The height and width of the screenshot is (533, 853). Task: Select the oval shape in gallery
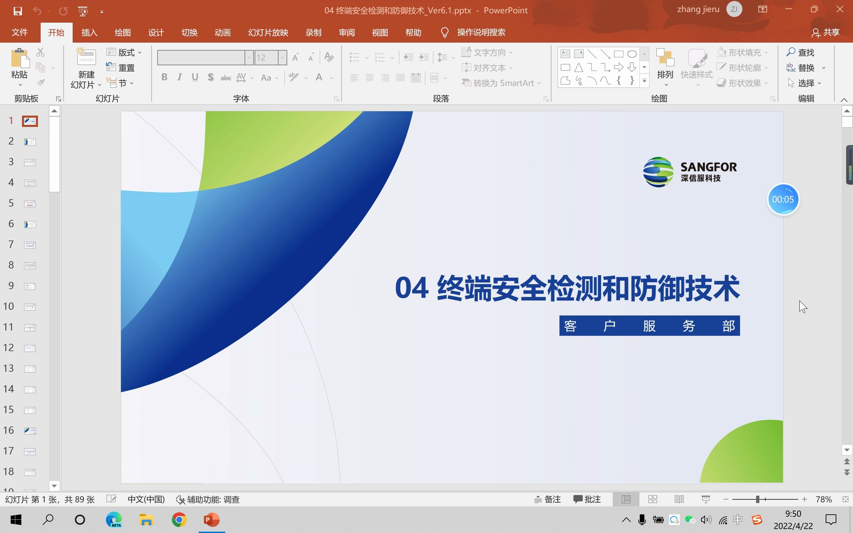632,54
